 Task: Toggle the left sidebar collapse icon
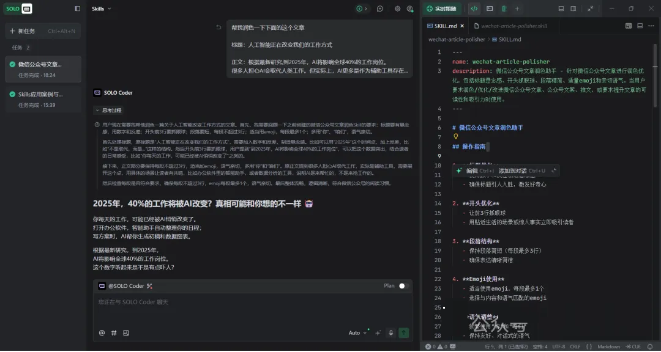77,9
